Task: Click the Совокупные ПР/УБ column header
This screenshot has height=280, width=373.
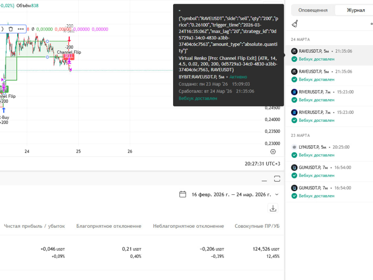Action: [x=257, y=226]
